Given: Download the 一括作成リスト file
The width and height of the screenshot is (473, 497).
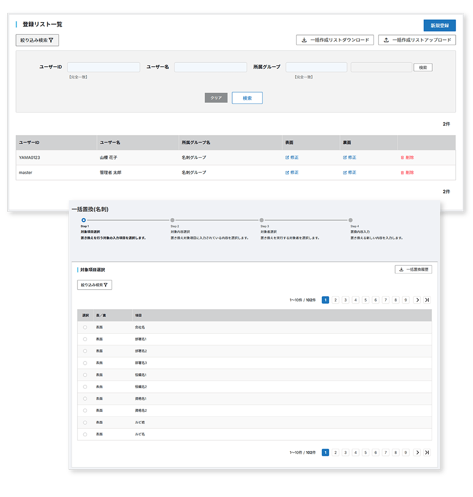Looking at the screenshot, I should pyautogui.click(x=335, y=40).
